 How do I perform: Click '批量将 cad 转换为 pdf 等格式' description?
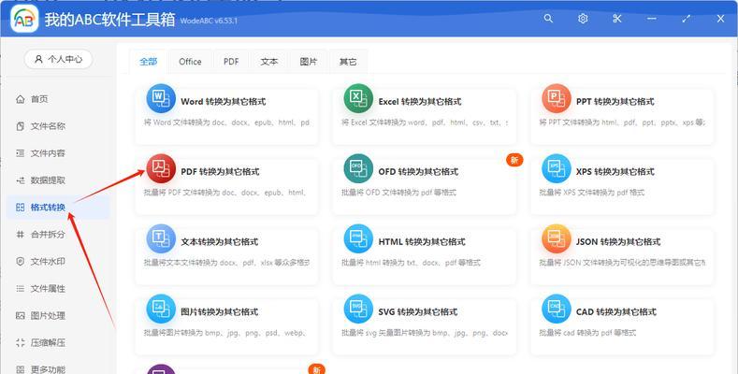pos(587,333)
